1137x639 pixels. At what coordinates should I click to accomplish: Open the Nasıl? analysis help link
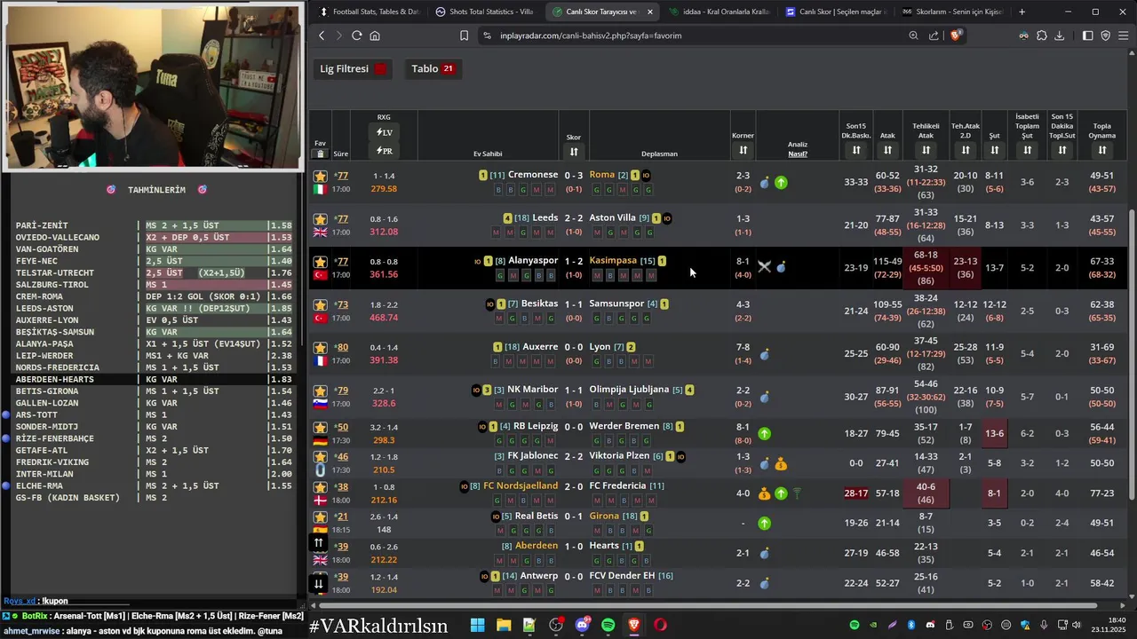(798, 154)
